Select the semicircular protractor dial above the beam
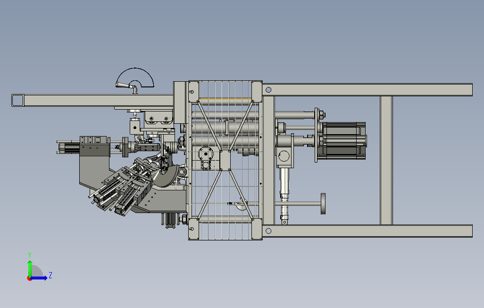This screenshot has height=308, width=484. pos(135,77)
